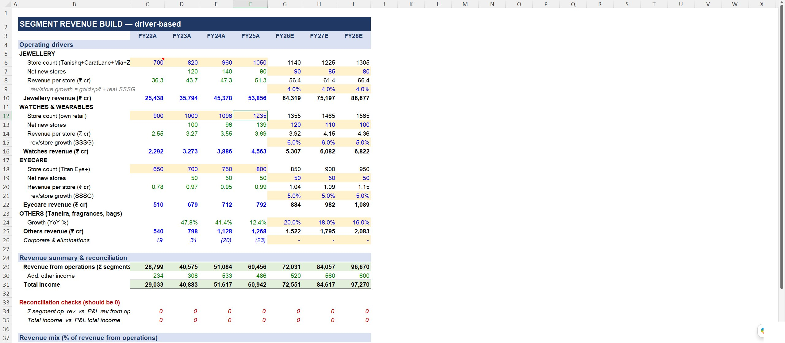Select the active cell showing 1235
The width and height of the screenshot is (785, 343).
(250, 116)
